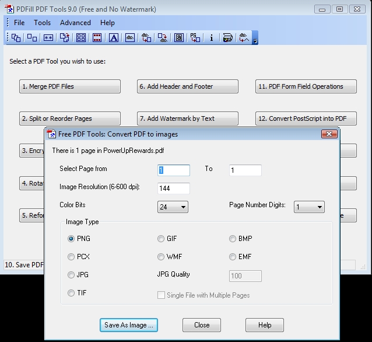
Task: Click the Split PDF toolbar icon
Action: point(32,38)
